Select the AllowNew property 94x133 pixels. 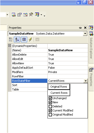29,63
